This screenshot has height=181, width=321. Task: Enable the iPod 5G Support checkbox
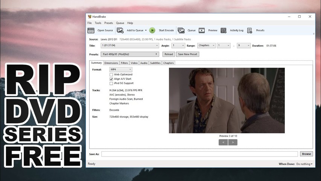111,83
